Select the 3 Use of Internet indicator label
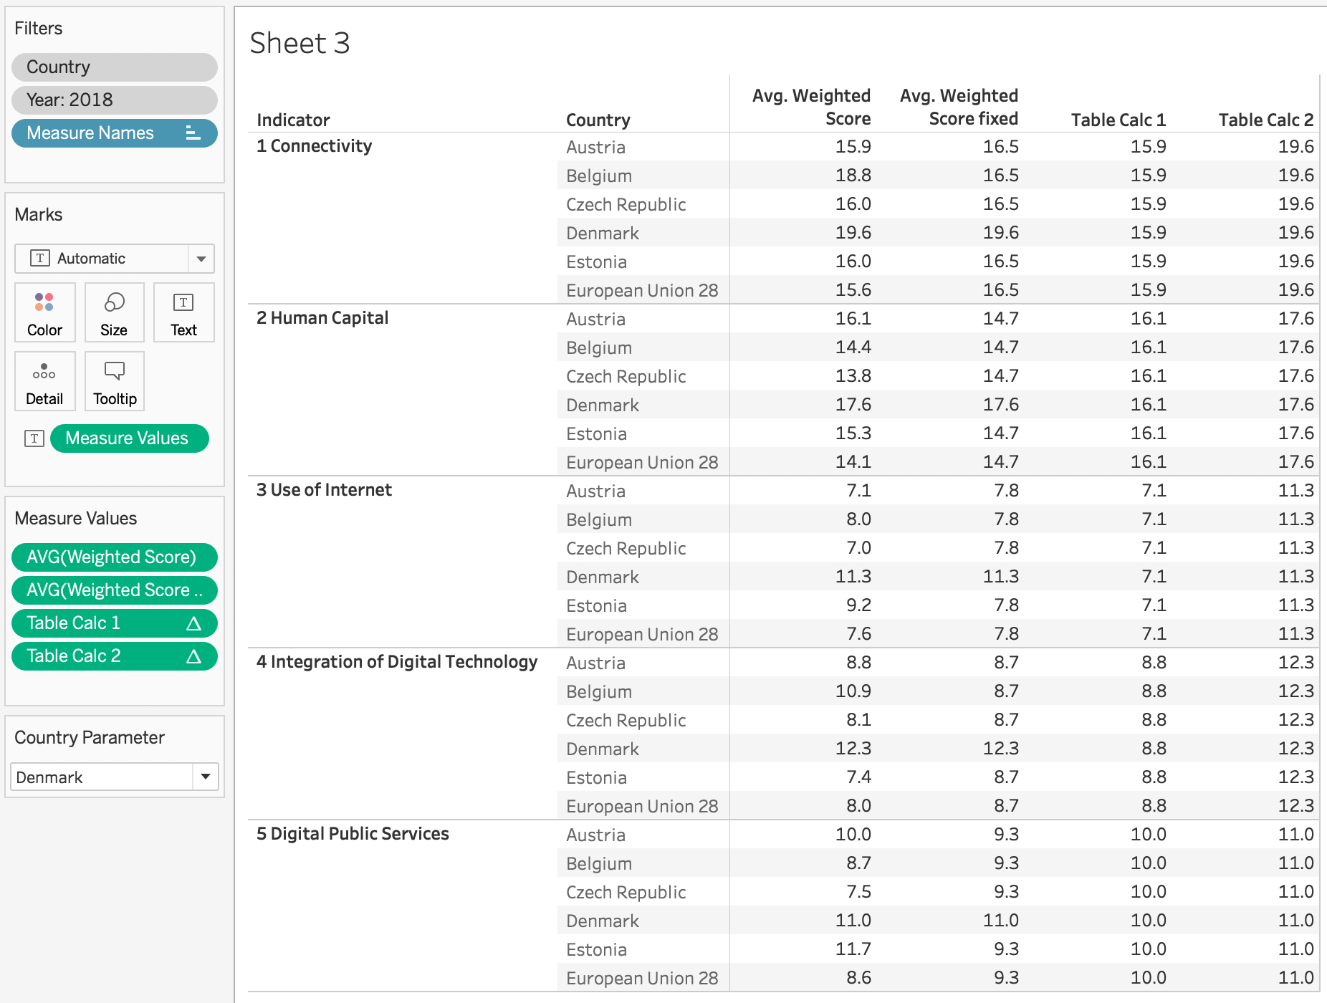This screenshot has width=1327, height=1003. click(324, 490)
